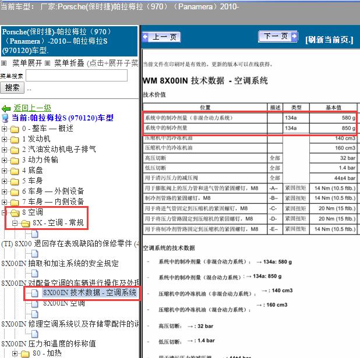Expand the 7 车身 — 内侧设备 node
Viewport: 360px width, 358px height.
pyautogui.click(x=4, y=202)
